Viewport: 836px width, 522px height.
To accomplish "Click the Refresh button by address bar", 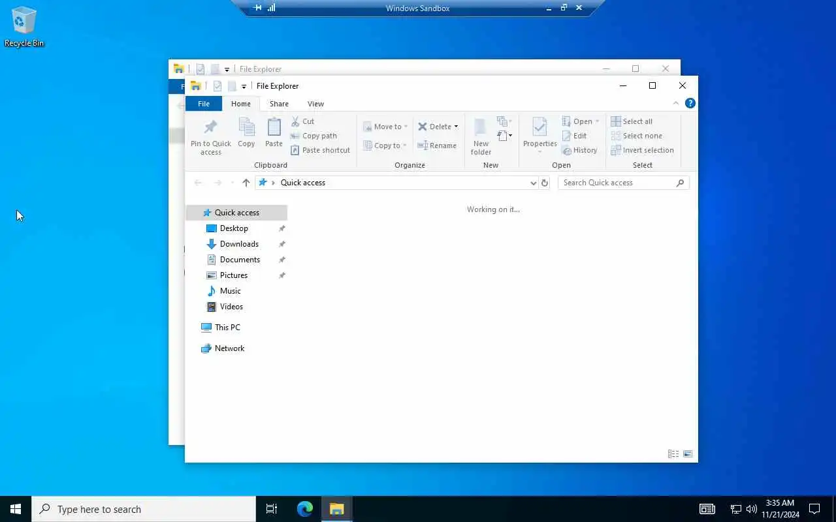I will (x=545, y=183).
